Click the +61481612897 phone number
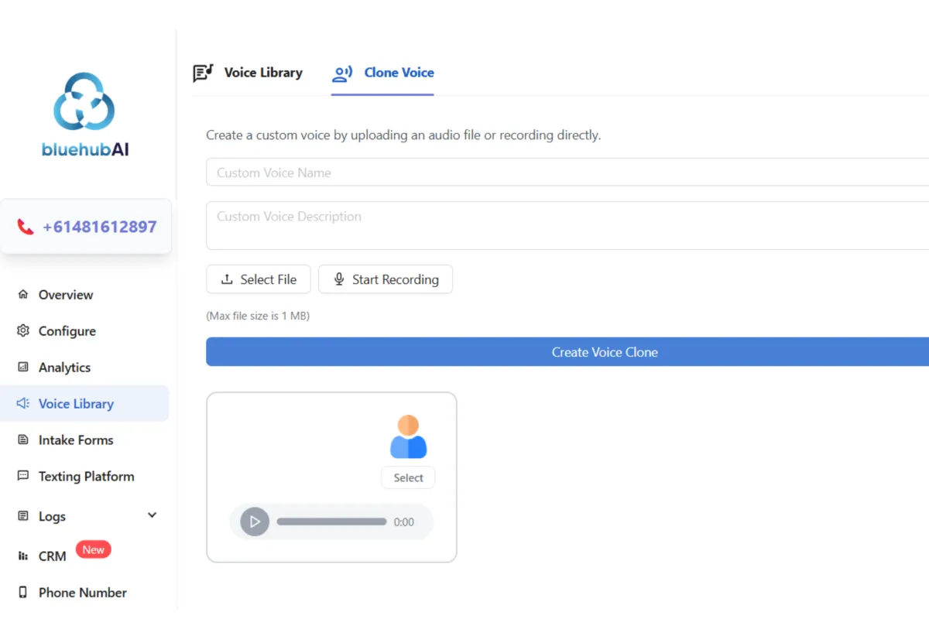This screenshot has width=929, height=619. coord(100,227)
